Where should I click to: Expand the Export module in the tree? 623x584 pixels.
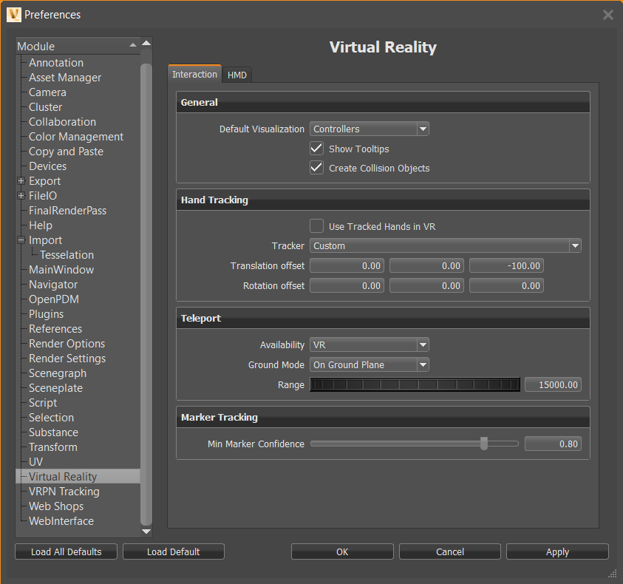tap(20, 180)
